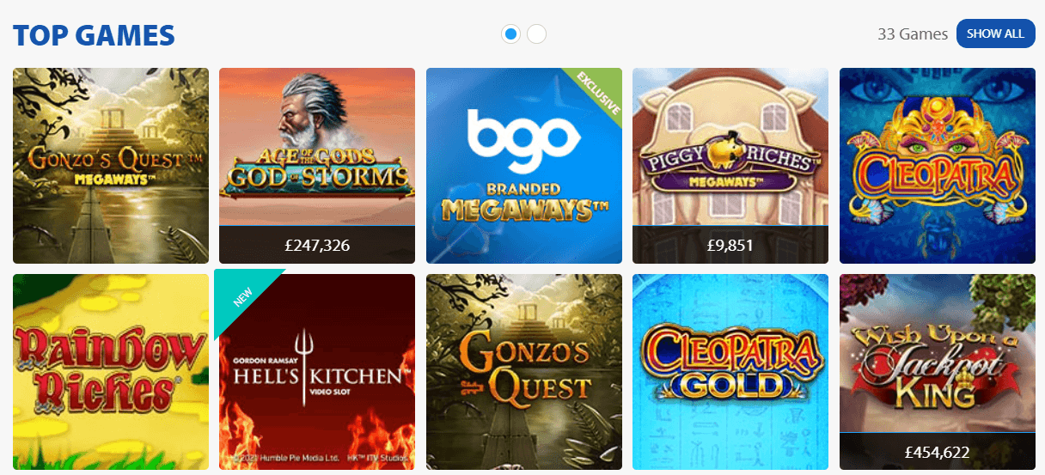Open the Cleopatra slot game
Screen dimensions: 1045x475
[938, 166]
